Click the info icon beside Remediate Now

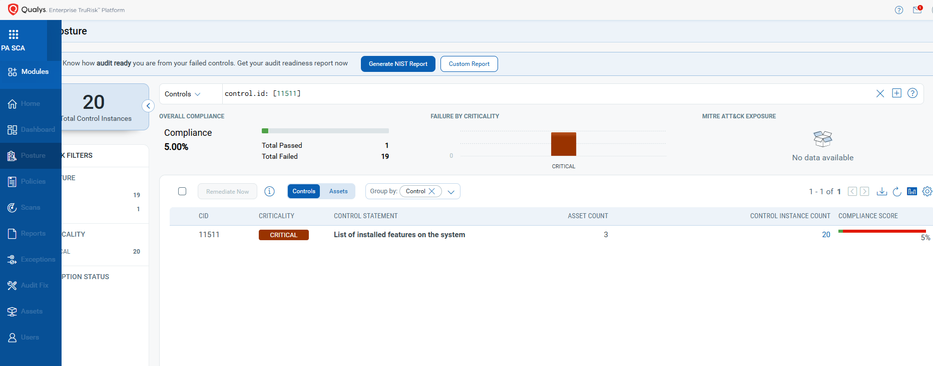pyautogui.click(x=269, y=191)
